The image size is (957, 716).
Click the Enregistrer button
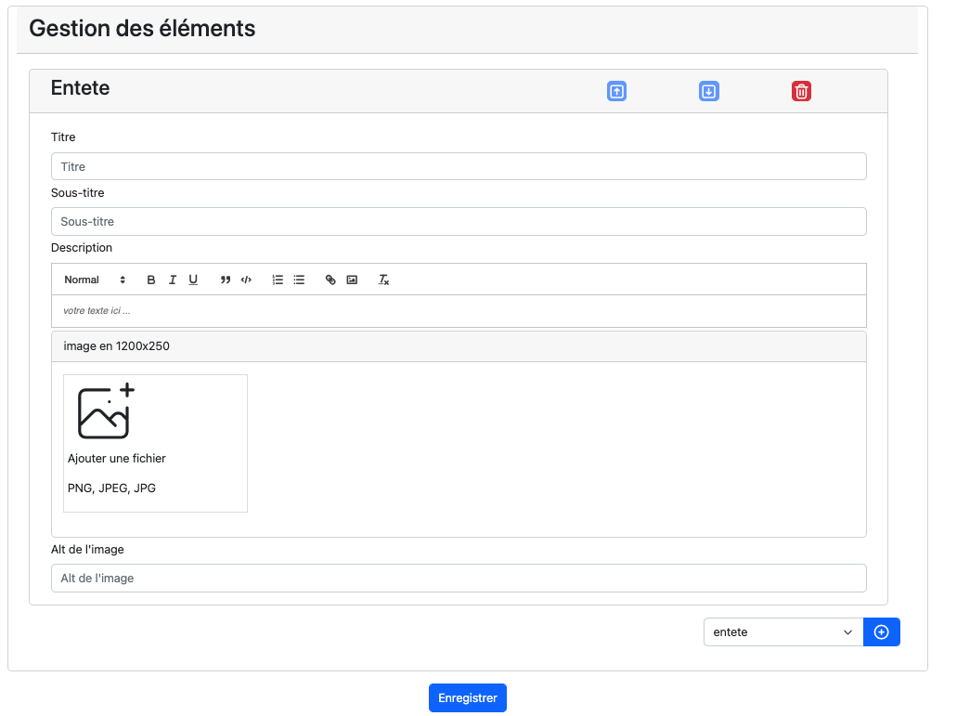tap(468, 697)
